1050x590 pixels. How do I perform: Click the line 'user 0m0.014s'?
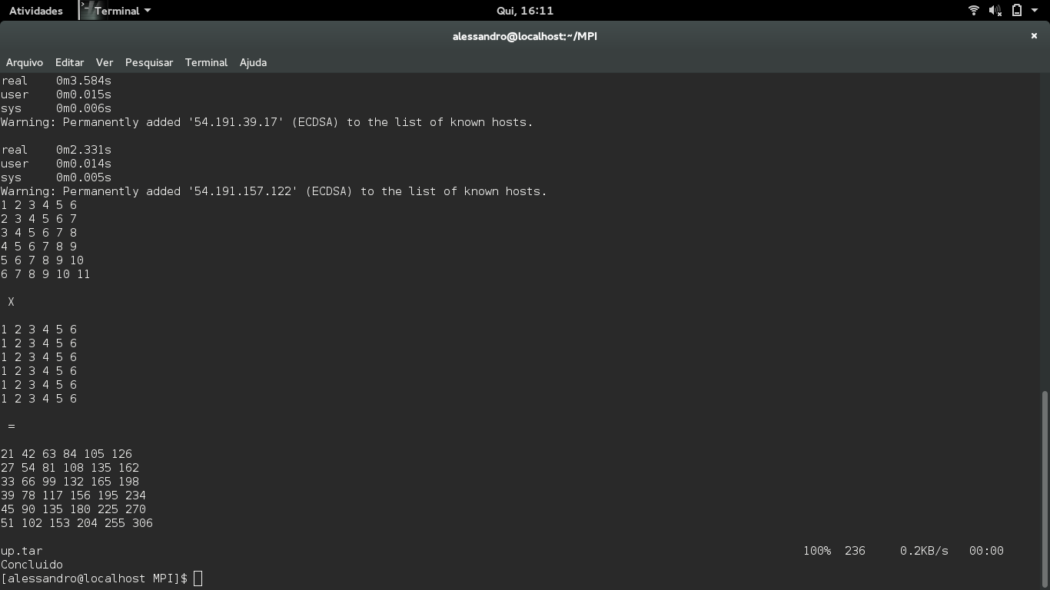56,164
